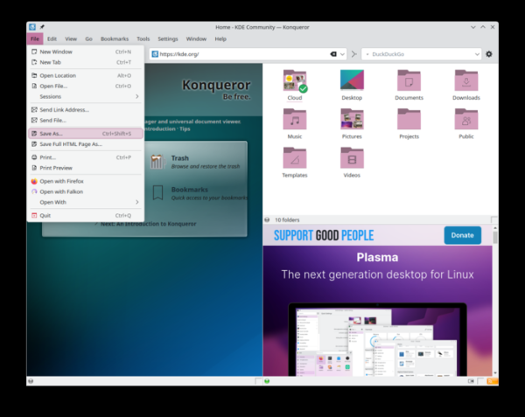This screenshot has width=525, height=417.
Task: Choose Save As… from the File menu
Action: tap(83, 134)
